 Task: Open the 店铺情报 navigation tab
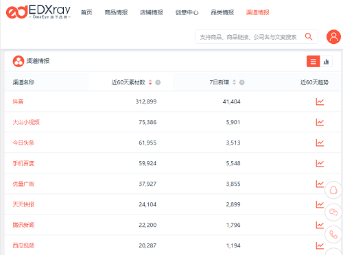tap(152, 12)
